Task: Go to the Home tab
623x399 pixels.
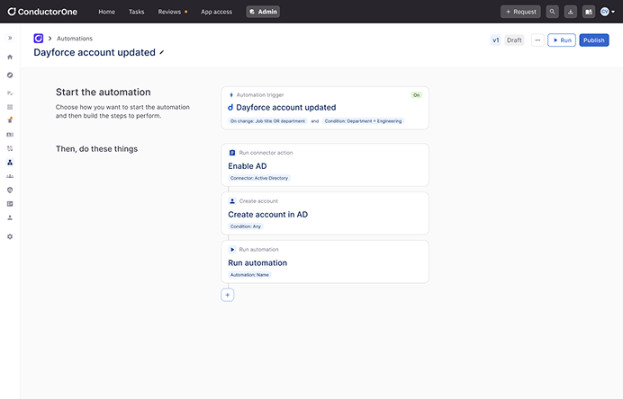Action: (107, 12)
